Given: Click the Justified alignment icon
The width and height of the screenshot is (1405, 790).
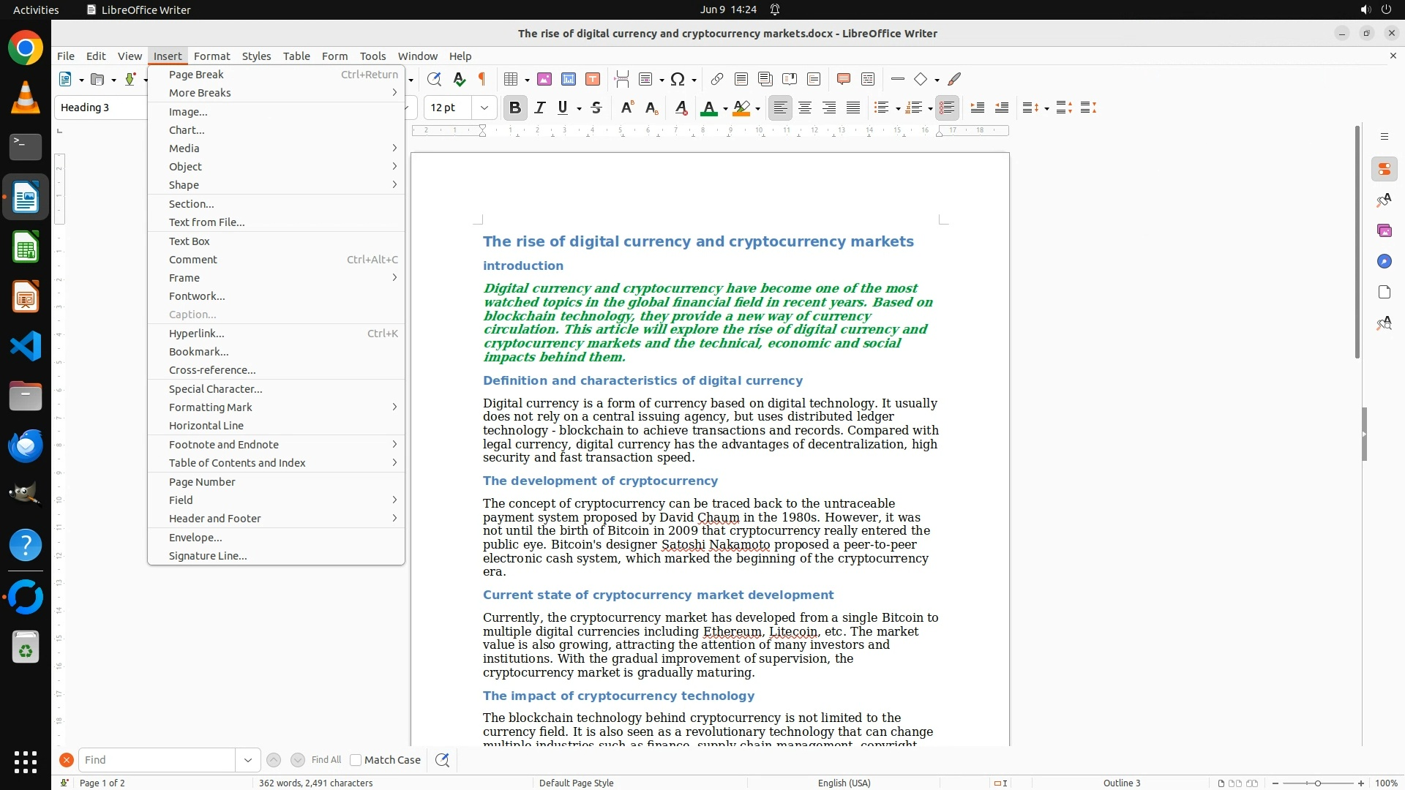Looking at the screenshot, I should pyautogui.click(x=853, y=108).
